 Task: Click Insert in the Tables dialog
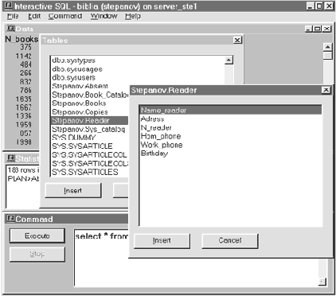[73, 190]
